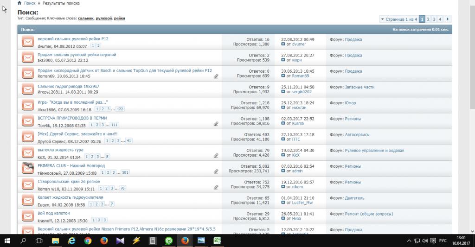Open the forum 'Юмор' link
Screen dimensions: 475x247
click(x=351, y=103)
